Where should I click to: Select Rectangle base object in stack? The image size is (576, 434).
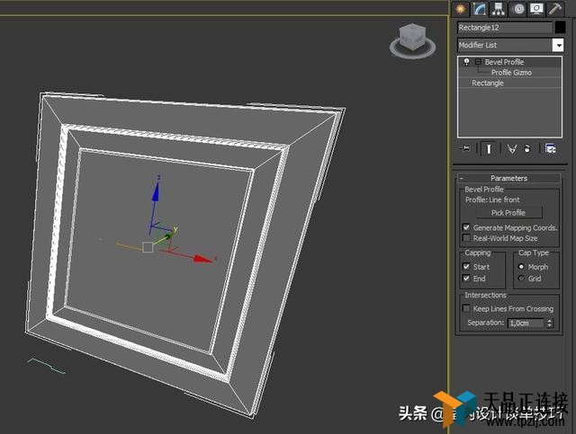click(488, 84)
